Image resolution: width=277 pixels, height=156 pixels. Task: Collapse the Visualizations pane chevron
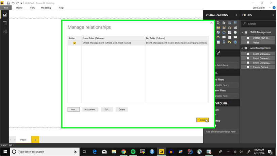[237, 15]
